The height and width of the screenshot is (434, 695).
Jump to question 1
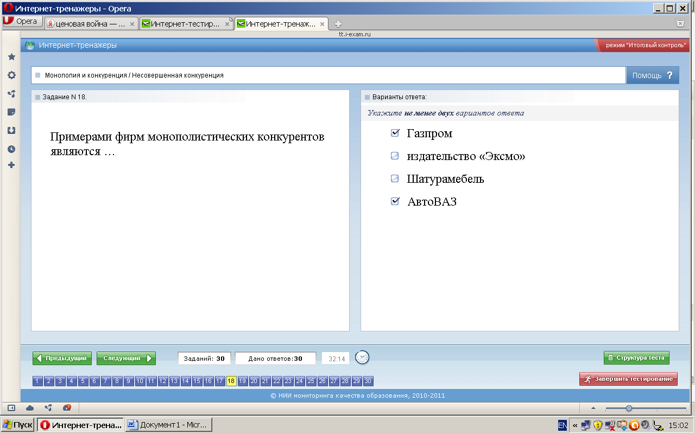point(37,381)
